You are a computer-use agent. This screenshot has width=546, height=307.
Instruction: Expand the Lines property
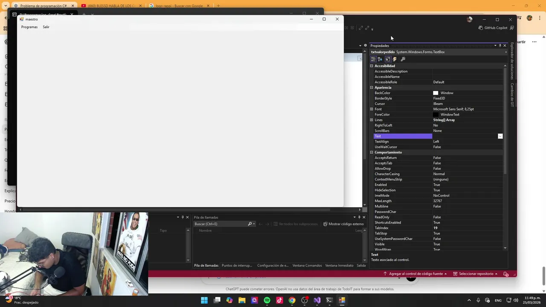tap(372, 120)
